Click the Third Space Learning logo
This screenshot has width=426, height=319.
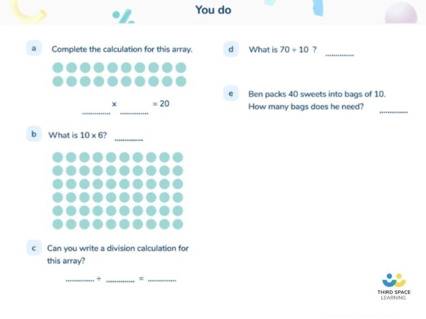pyautogui.click(x=394, y=286)
